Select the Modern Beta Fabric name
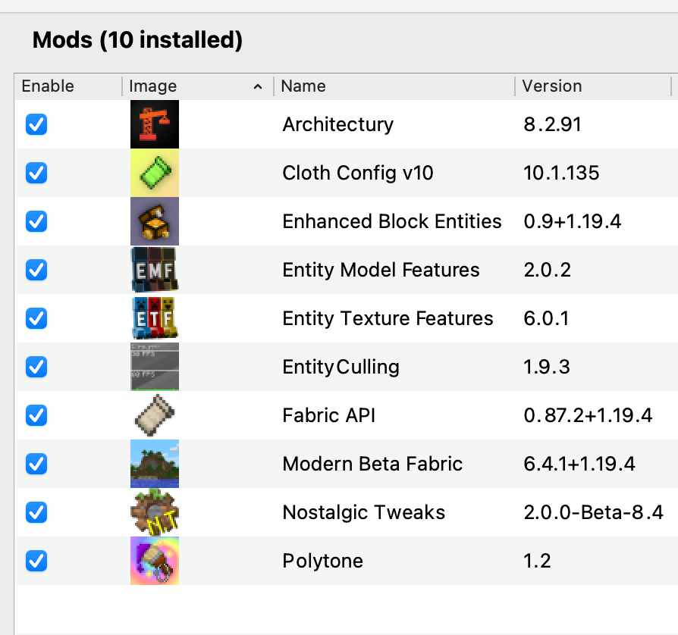Image resolution: width=678 pixels, height=635 pixels. coord(372,464)
